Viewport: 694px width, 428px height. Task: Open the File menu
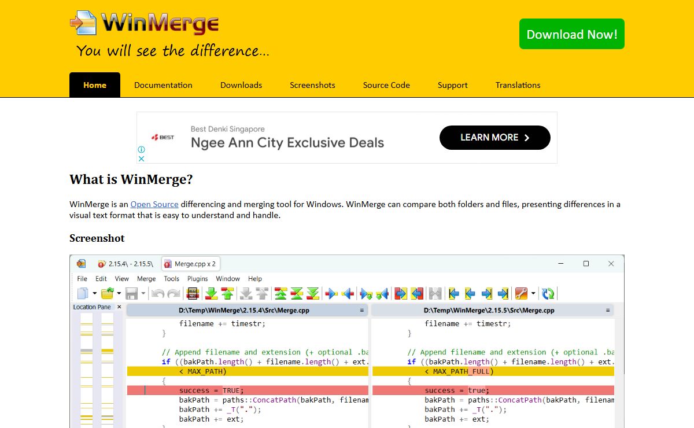82,279
